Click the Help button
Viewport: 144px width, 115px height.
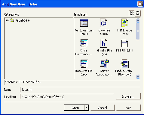[128, 108]
